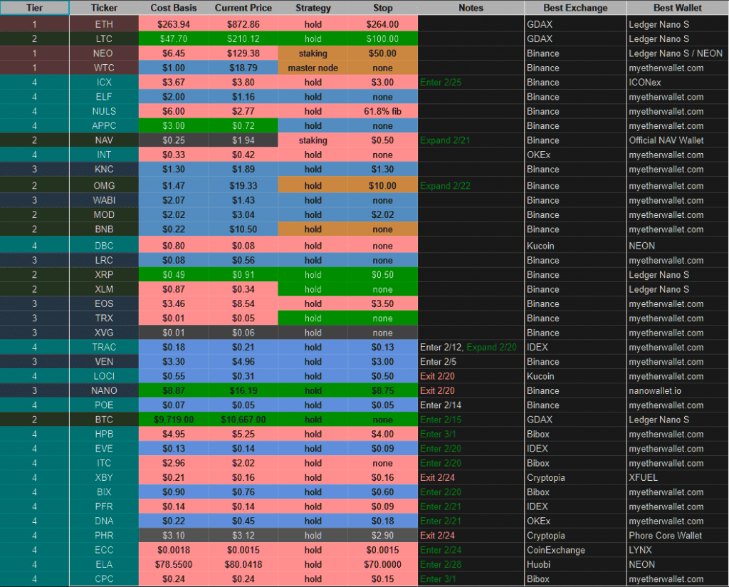Select the APPC ticker cell
729x587 pixels.
tap(104, 125)
